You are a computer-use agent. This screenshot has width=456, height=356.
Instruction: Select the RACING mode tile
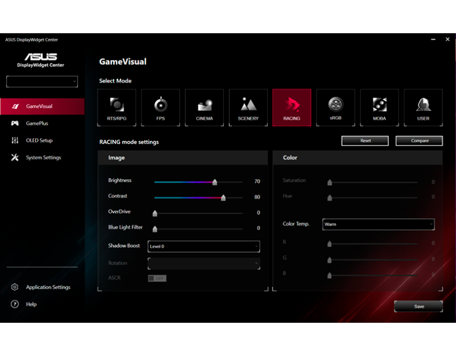(x=292, y=107)
